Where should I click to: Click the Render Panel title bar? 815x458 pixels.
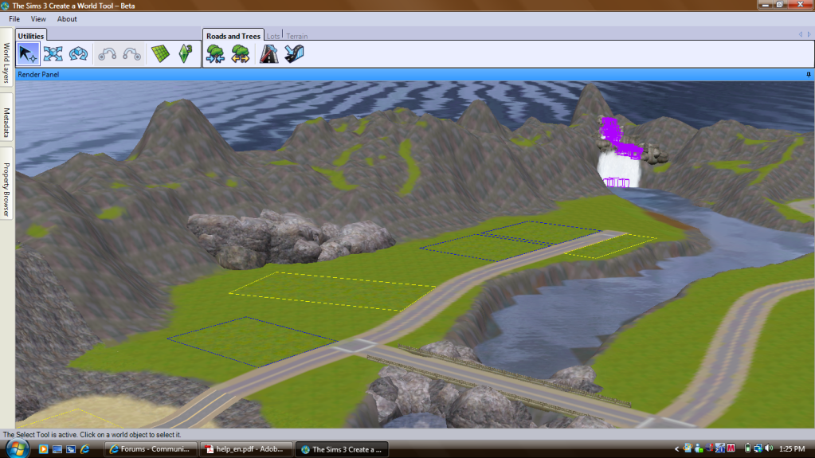414,75
